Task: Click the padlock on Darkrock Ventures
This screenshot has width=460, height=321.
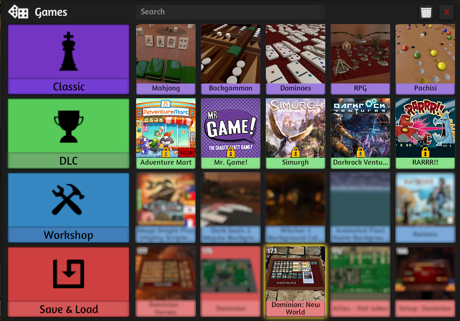Action: tap(360, 153)
